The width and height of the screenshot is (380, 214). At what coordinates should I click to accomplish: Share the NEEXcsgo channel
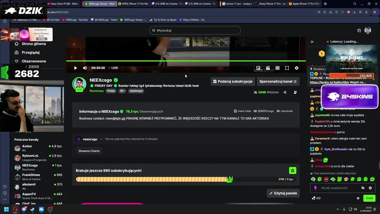point(285,92)
